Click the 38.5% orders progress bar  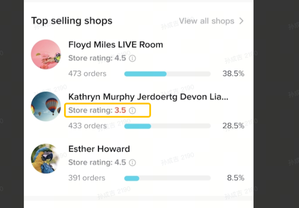click(x=167, y=74)
